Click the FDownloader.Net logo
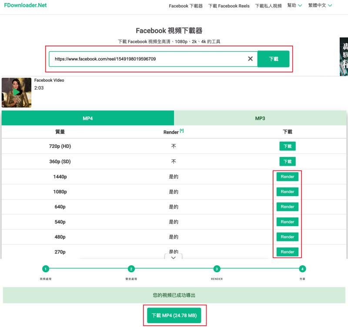This screenshot has height=327, width=348. [x=25, y=6]
